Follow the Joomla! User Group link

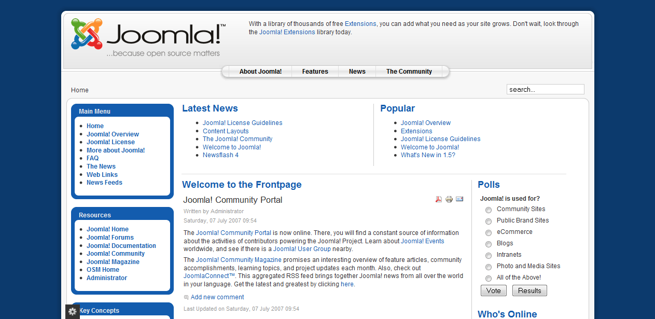[302, 249]
